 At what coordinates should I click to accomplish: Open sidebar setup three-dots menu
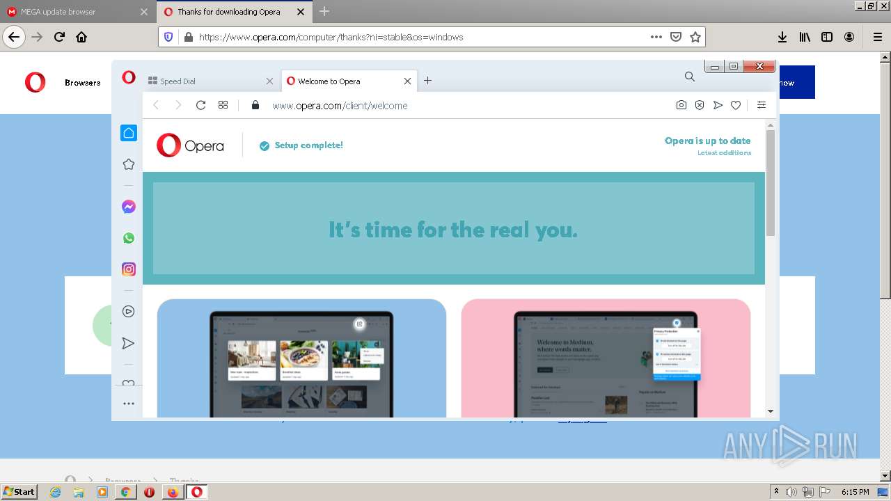coord(129,404)
